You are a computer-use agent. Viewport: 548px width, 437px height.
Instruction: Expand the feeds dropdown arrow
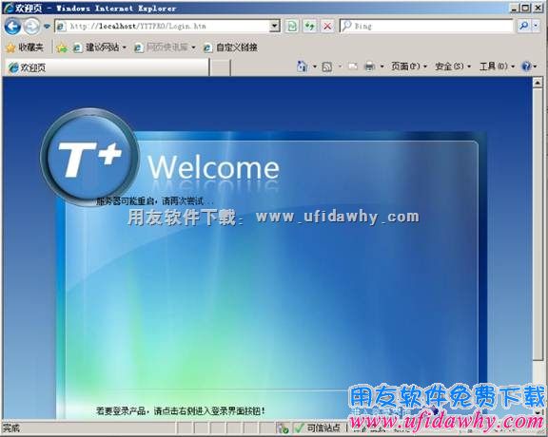[340, 66]
